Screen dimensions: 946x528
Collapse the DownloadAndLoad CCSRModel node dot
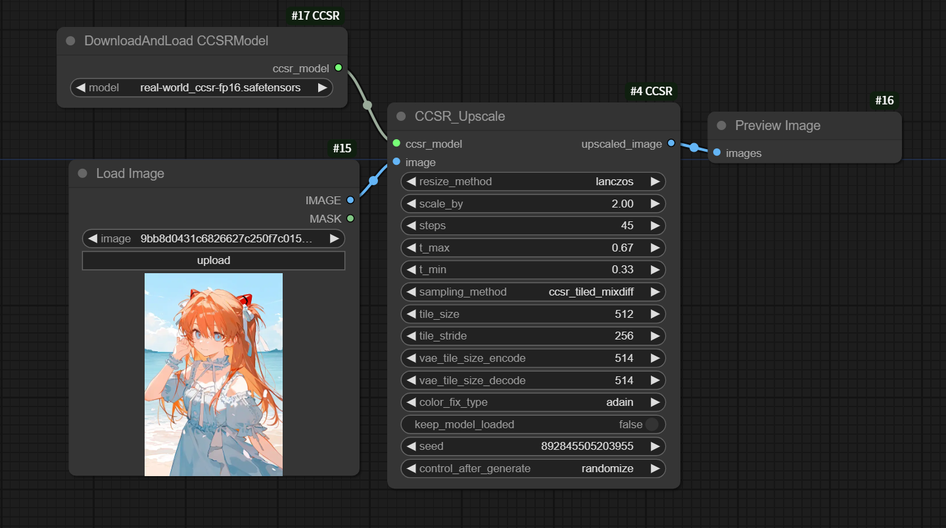coord(70,41)
